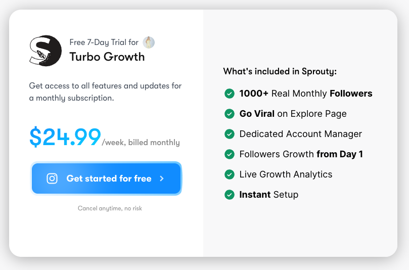Click the Live Growth Analytics checkmark icon
The height and width of the screenshot is (270, 409).
pos(230,174)
